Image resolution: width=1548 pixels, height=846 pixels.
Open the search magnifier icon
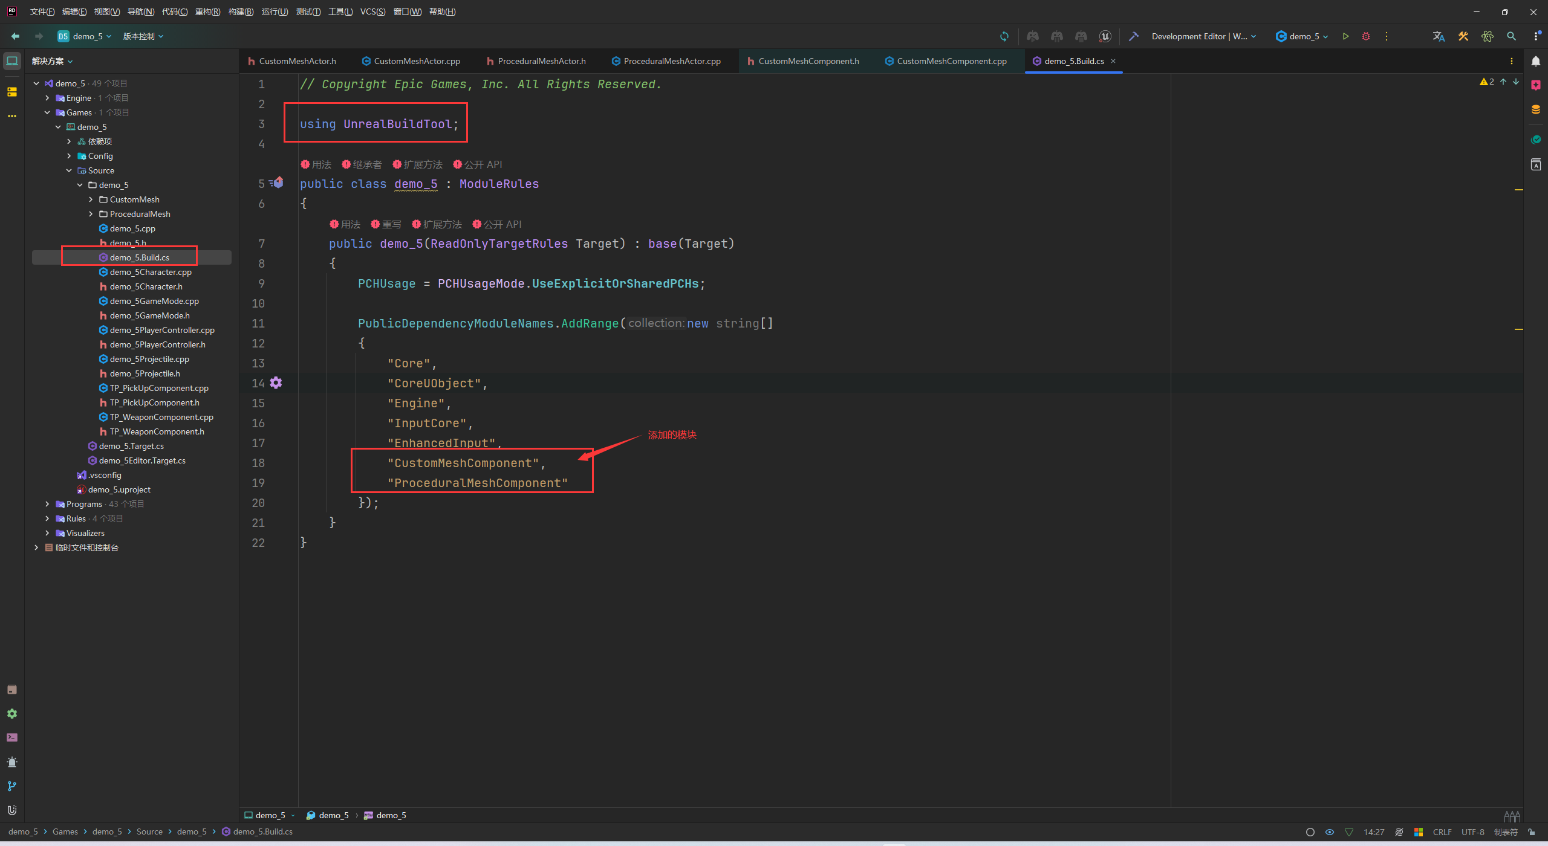[x=1511, y=36]
